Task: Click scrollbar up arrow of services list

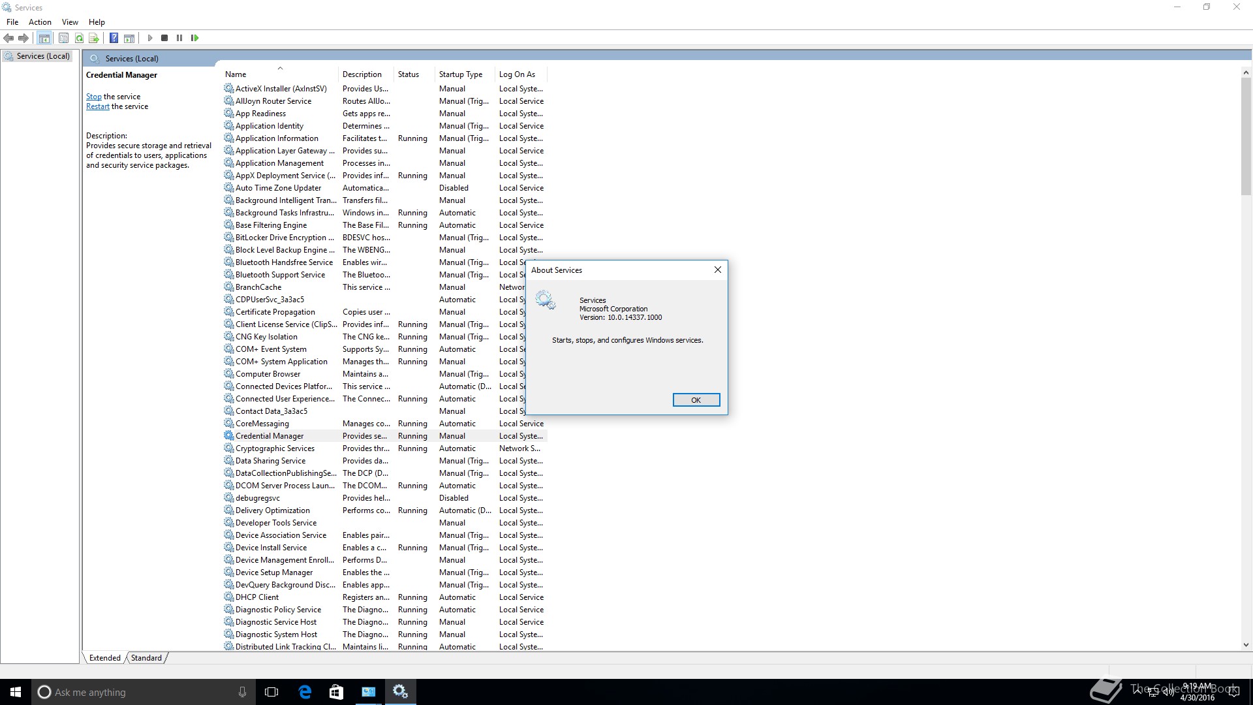Action: click(x=1246, y=72)
